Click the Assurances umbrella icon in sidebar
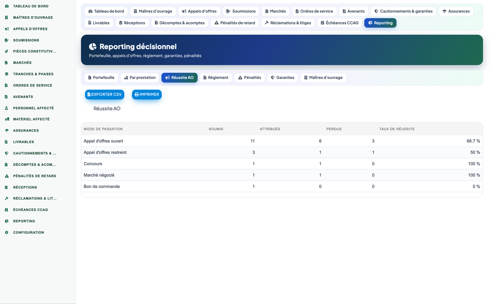This screenshot has height=304, width=491. click(7, 131)
